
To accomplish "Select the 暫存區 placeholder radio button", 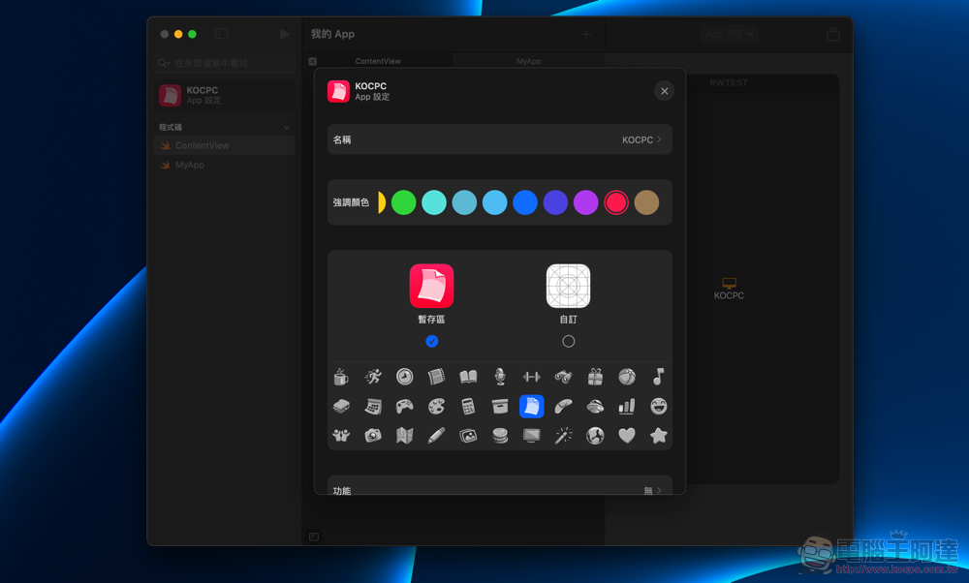I will pyautogui.click(x=432, y=341).
